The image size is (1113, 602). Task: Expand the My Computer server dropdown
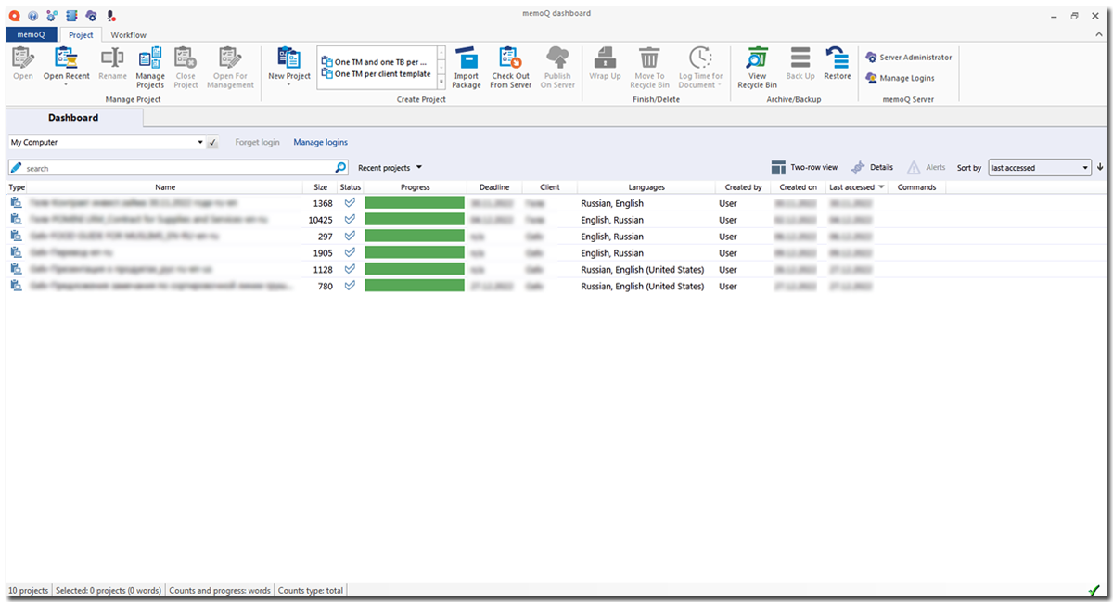pyautogui.click(x=200, y=143)
